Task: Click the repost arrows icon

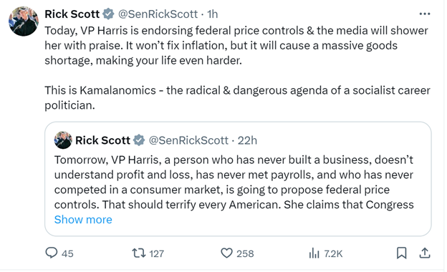Action: 139,253
